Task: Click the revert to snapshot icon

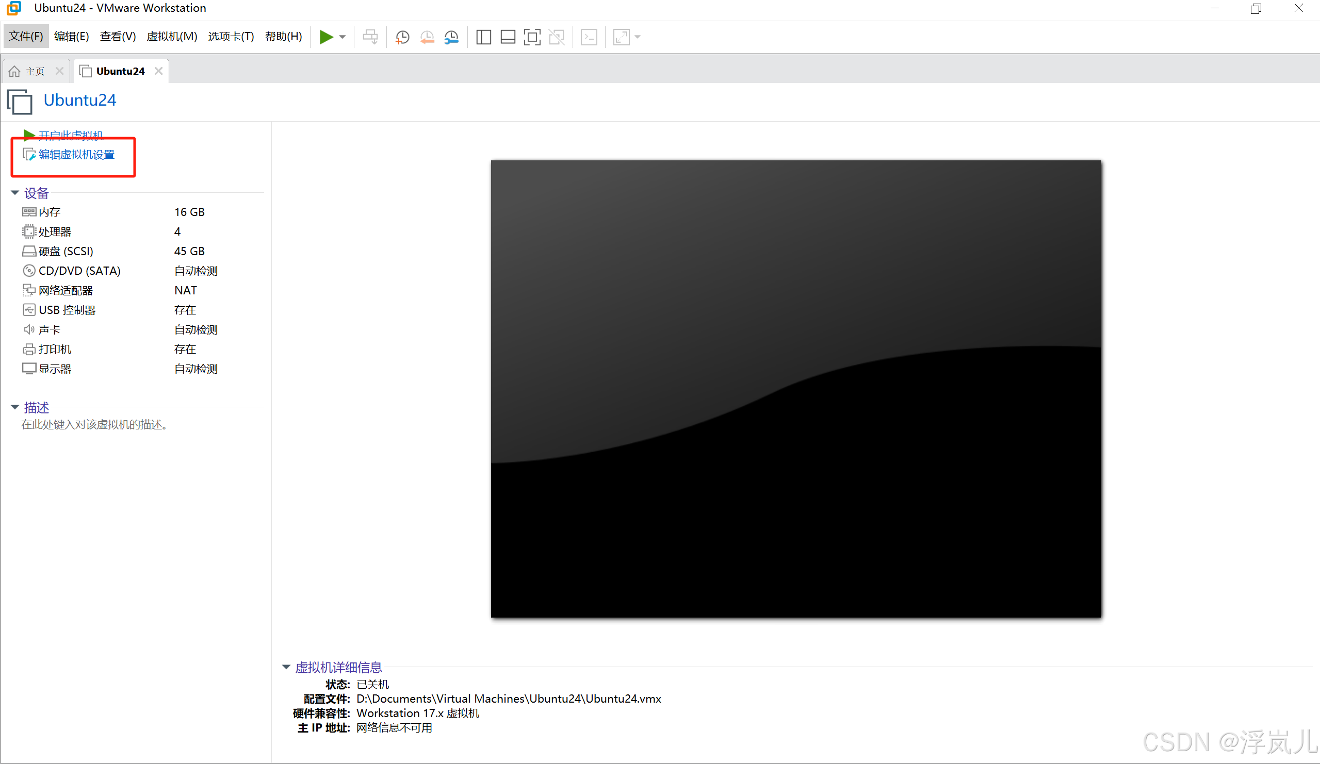Action: tap(427, 37)
